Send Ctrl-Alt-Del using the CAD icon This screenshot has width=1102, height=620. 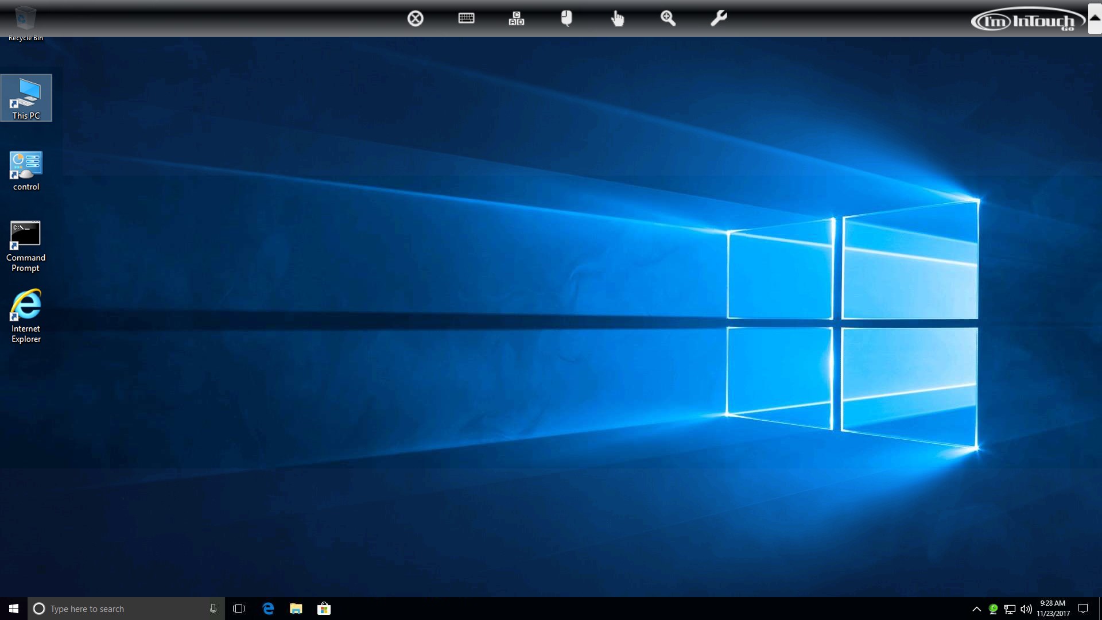[x=517, y=18]
